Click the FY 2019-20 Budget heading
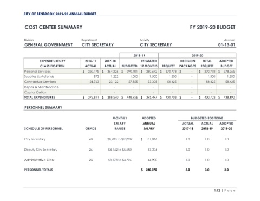 coord(212,27)
